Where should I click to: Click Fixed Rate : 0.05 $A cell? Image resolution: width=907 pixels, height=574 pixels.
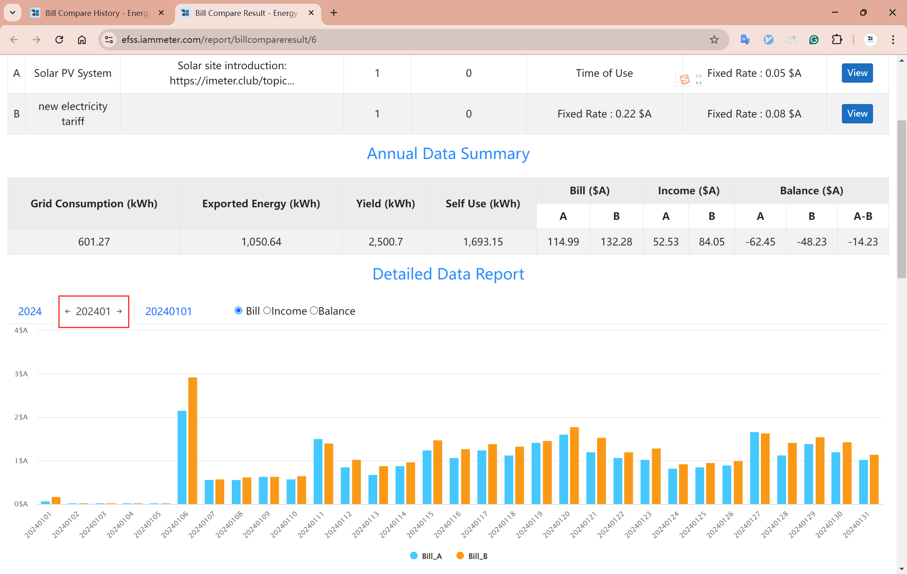[754, 73]
